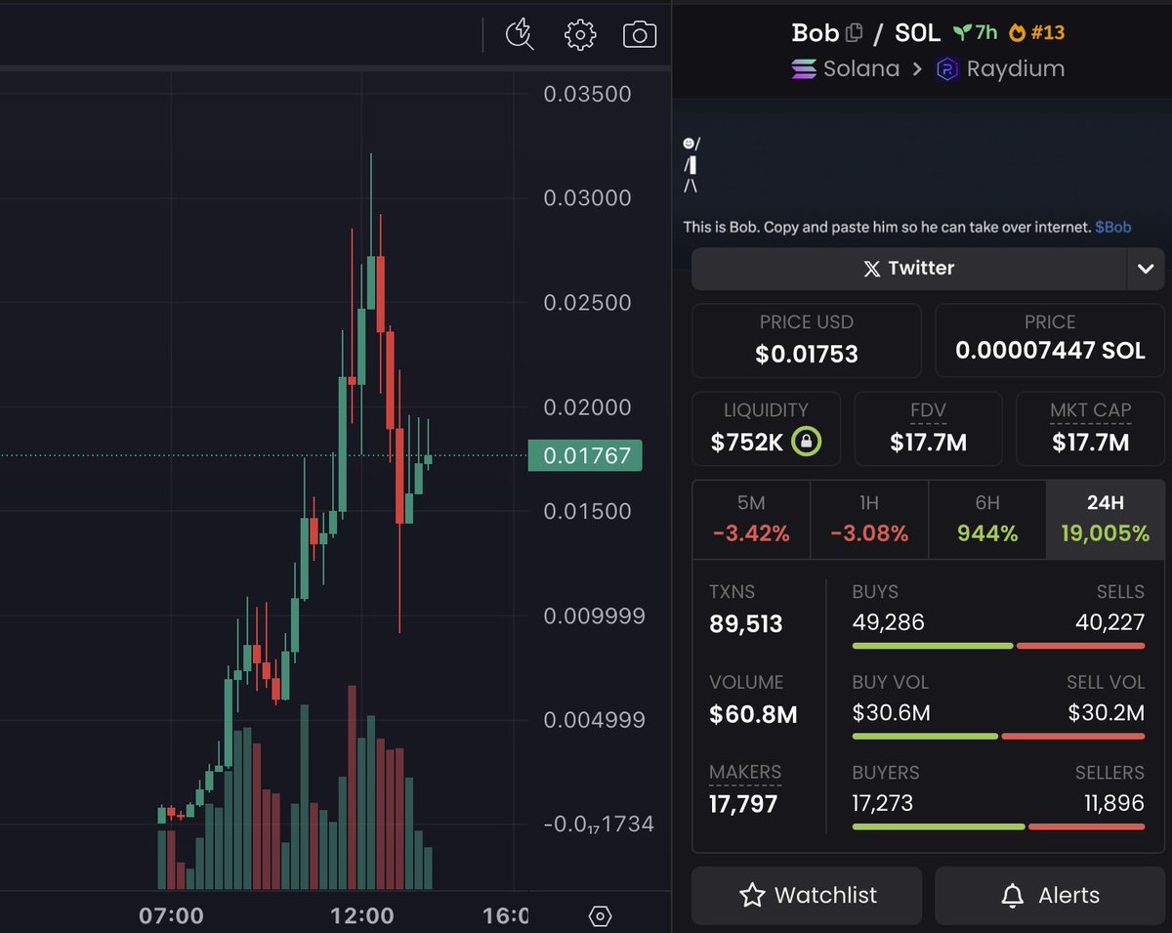Click the liquidity lock icon

(806, 442)
